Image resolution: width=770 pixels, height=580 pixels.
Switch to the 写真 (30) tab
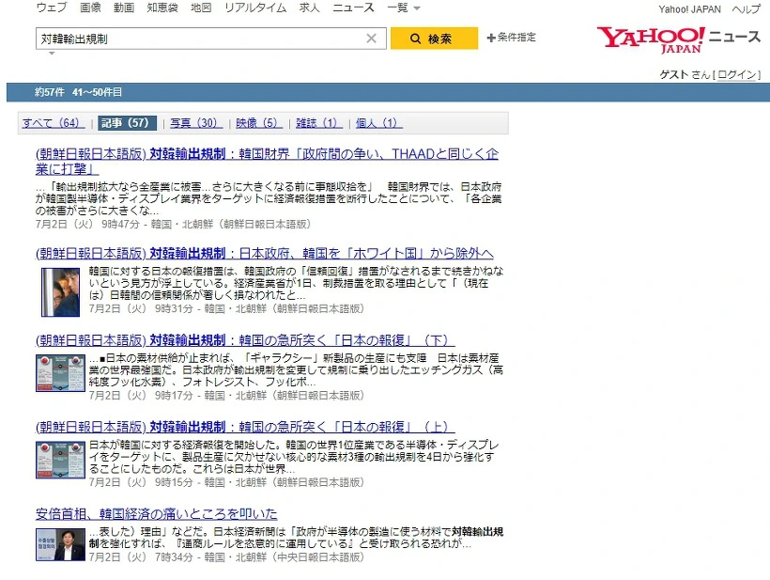193,123
